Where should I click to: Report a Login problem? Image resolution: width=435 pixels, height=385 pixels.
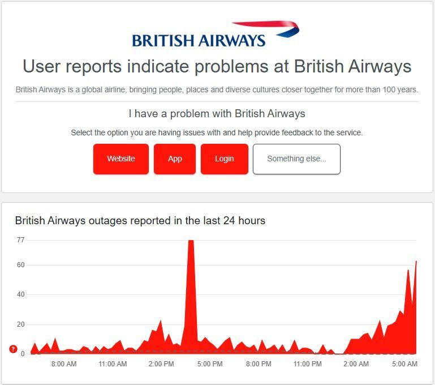(x=225, y=159)
